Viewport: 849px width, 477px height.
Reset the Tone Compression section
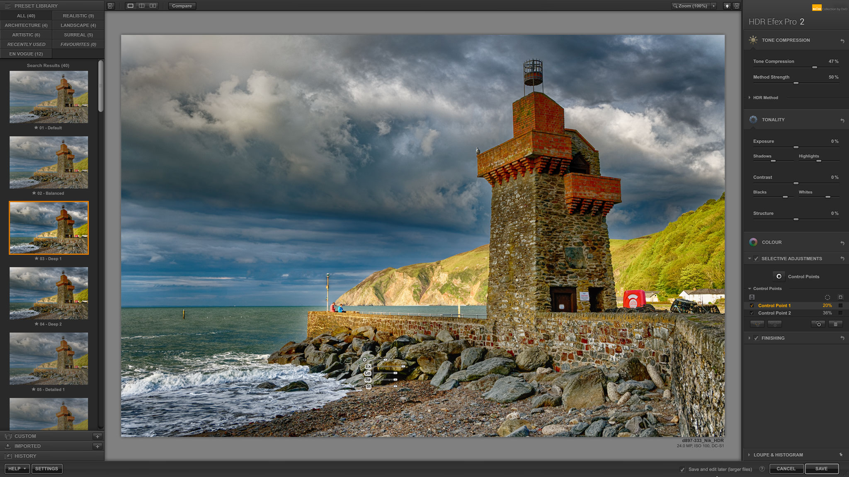pyautogui.click(x=842, y=41)
